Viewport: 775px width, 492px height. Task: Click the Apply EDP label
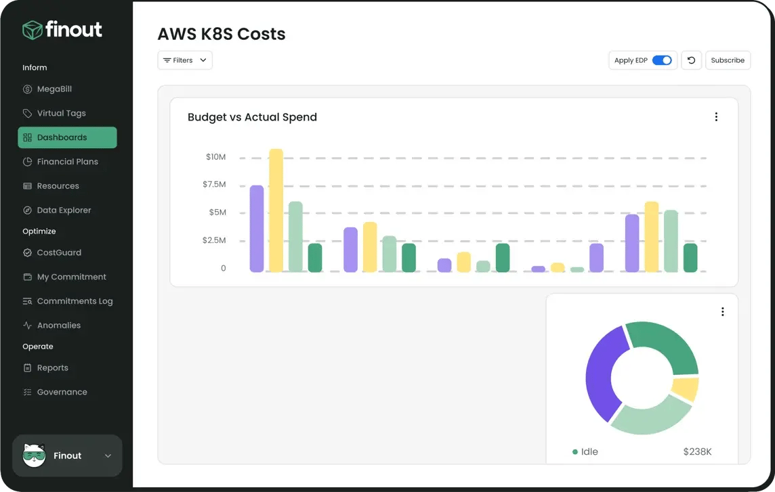pyautogui.click(x=631, y=60)
